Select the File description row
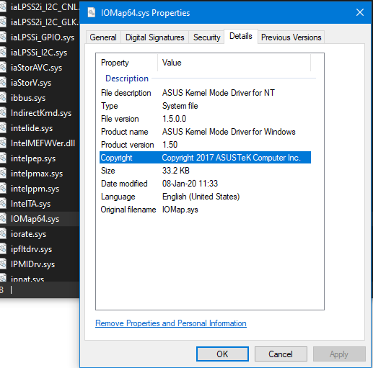Viewport: 373px width, 368px height. (205, 93)
